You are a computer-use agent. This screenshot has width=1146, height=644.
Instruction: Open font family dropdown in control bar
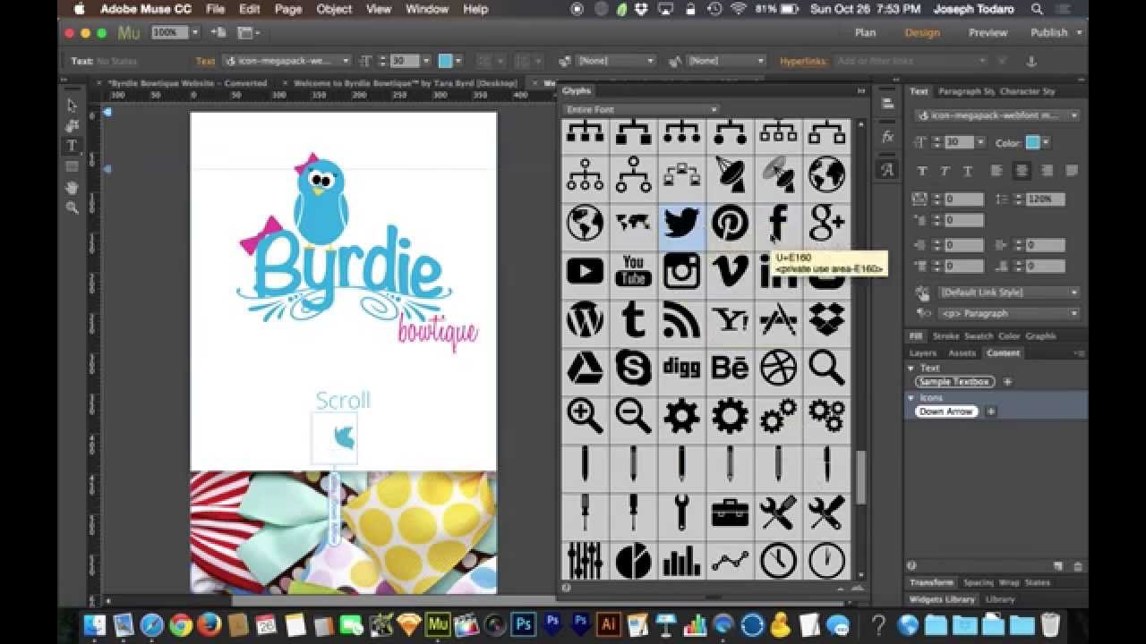pyautogui.click(x=288, y=61)
